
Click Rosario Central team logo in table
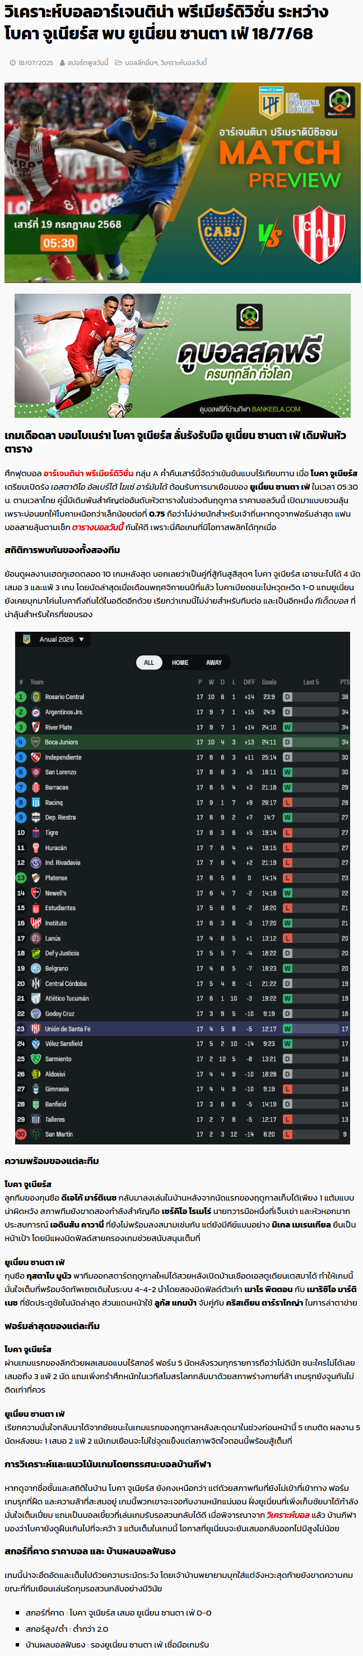pos(36,697)
